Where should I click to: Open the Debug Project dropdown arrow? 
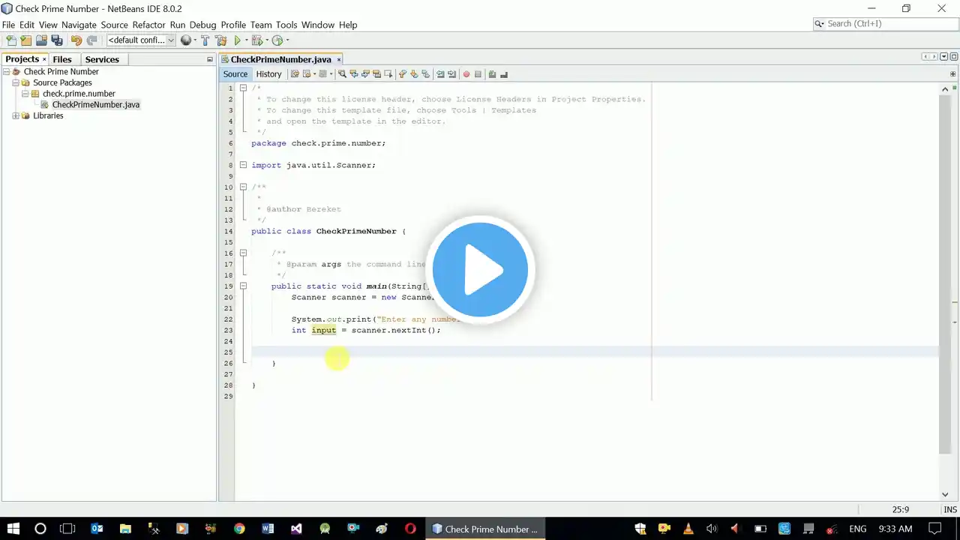pyautogui.click(x=267, y=40)
